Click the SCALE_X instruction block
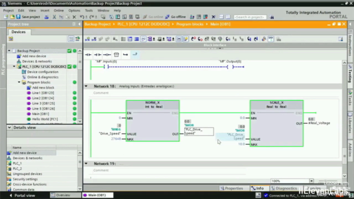This screenshot has height=199, width=354. click(x=277, y=123)
